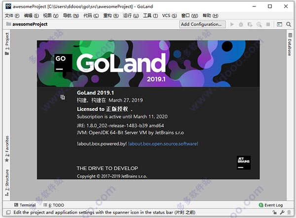296x218 pixels.
Task: Click the spanner settings icon in status bar
Action: [282, 213]
